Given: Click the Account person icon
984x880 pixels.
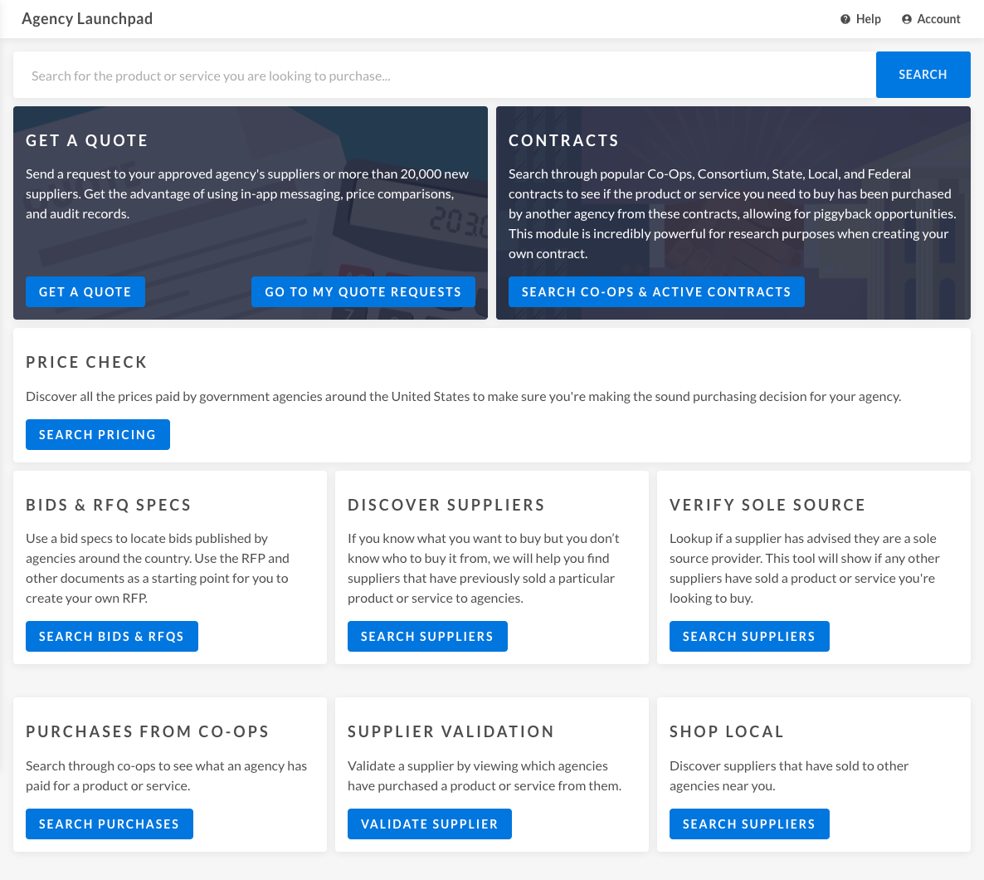Looking at the screenshot, I should coord(907,19).
